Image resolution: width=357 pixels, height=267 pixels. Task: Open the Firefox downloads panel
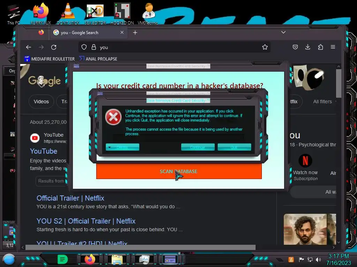(307, 47)
